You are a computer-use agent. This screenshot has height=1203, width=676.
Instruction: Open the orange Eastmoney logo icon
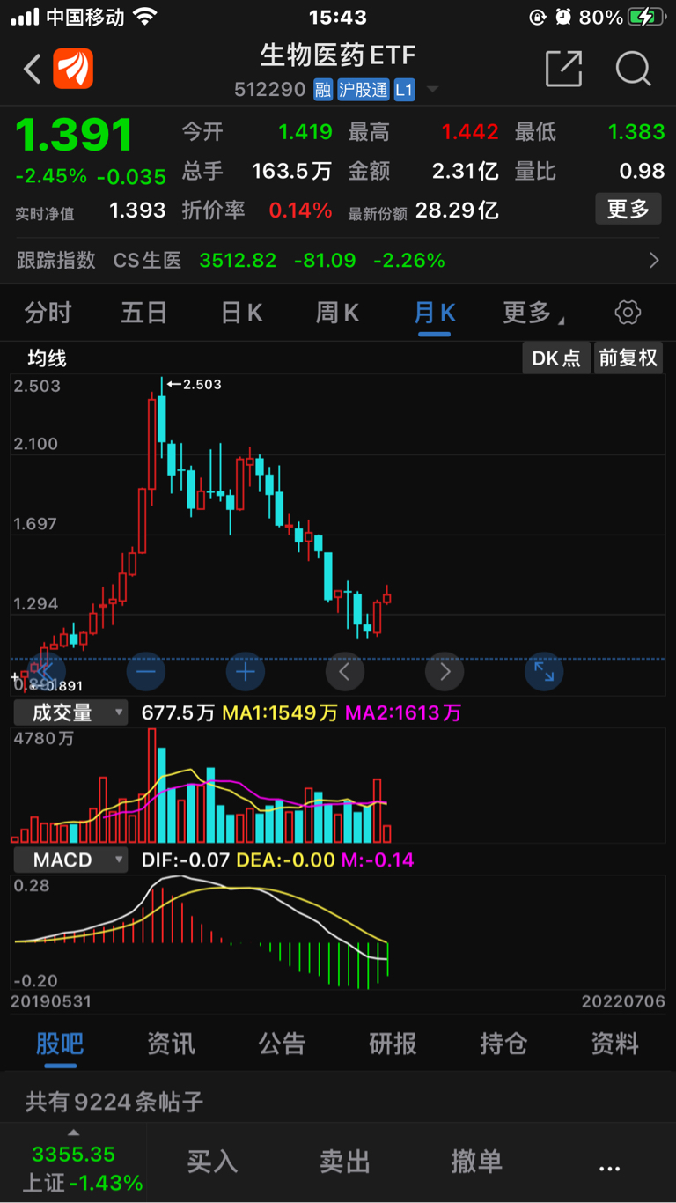tap(73, 69)
